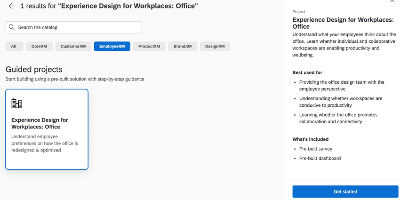400x200 pixels.
Task: Click the "What's included" heading
Action: 311,139
